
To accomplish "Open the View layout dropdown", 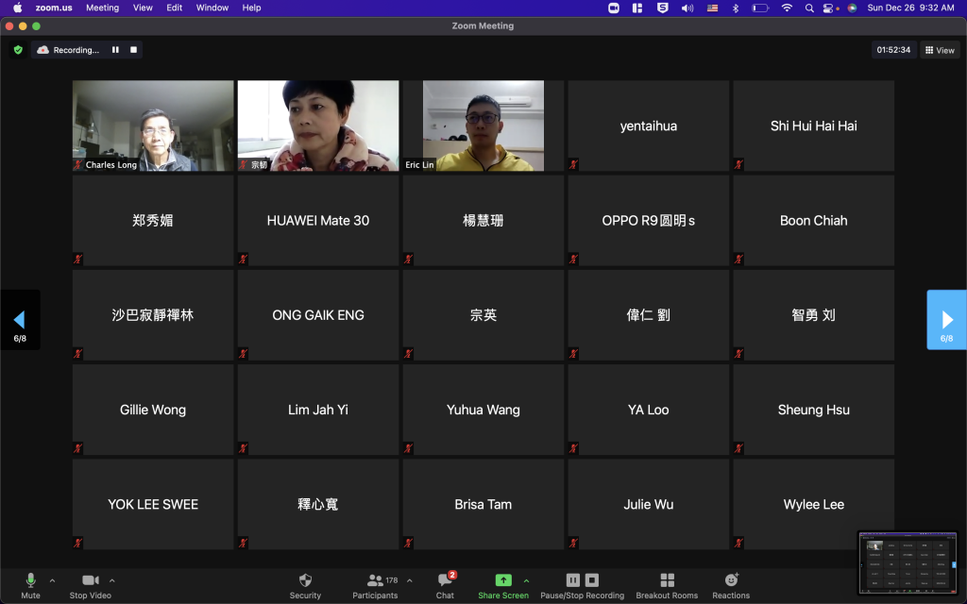I will pos(940,50).
